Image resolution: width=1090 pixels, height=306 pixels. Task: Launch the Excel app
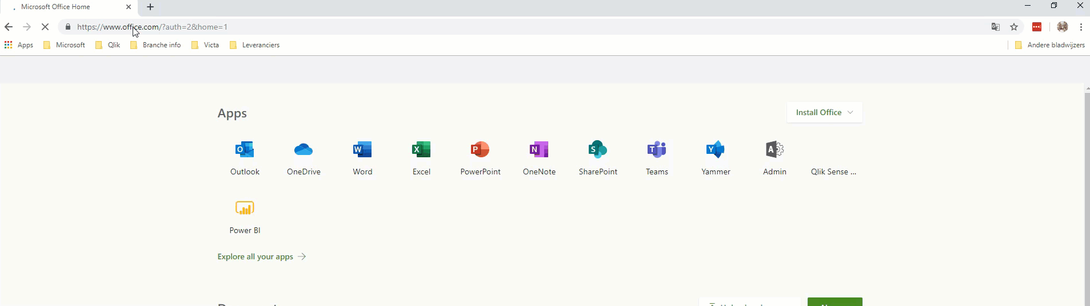point(421,157)
